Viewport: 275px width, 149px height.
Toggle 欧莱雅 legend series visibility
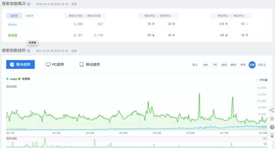pos(24,79)
